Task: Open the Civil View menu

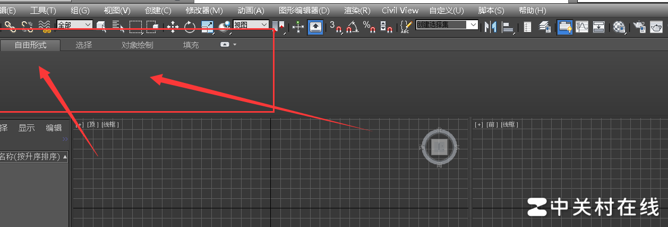Action: pos(400,10)
